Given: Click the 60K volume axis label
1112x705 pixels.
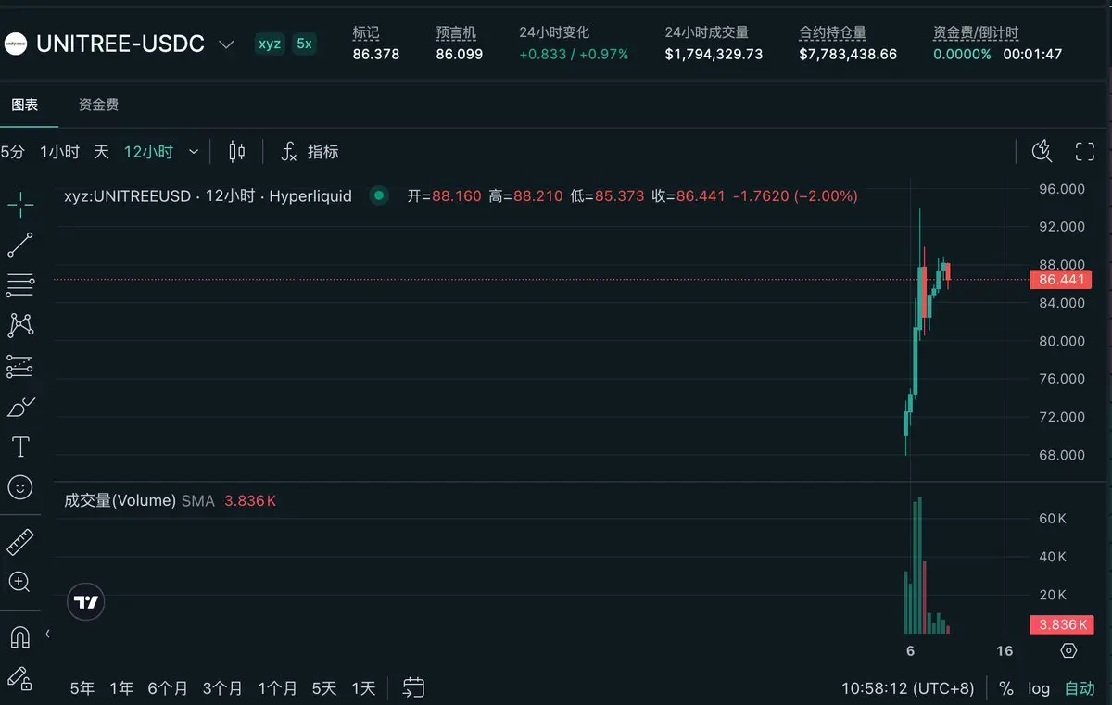Looking at the screenshot, I should (x=1053, y=519).
